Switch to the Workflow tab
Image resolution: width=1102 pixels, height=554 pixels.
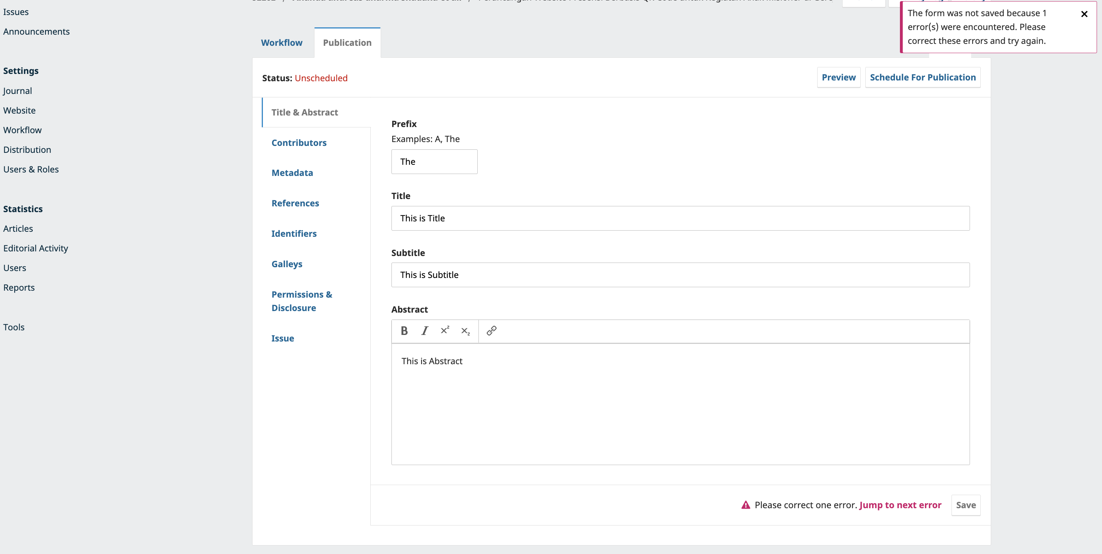click(x=281, y=43)
